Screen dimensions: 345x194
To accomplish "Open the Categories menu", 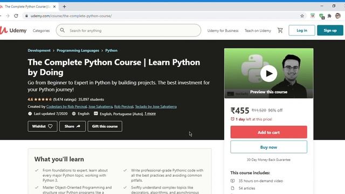I will pos(41,31).
